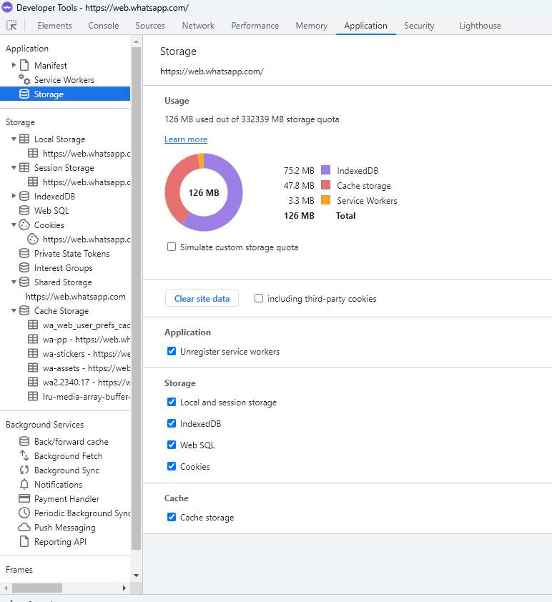552x602 pixels.
Task: Click the Push Messaging cloud icon
Action: (x=24, y=527)
